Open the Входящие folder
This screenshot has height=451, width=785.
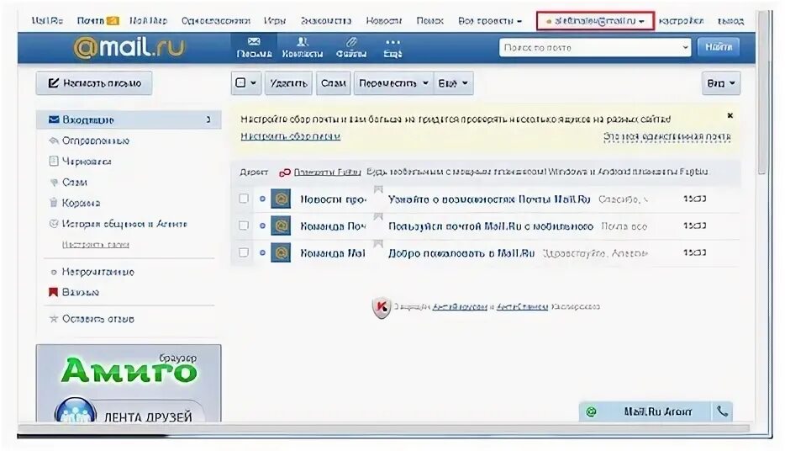(129, 119)
